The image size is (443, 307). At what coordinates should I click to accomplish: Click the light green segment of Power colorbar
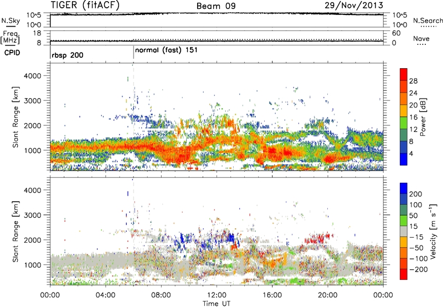pyautogui.click(x=404, y=122)
